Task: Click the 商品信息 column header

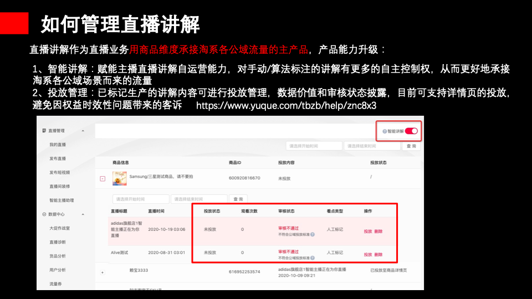Action: [121, 163]
